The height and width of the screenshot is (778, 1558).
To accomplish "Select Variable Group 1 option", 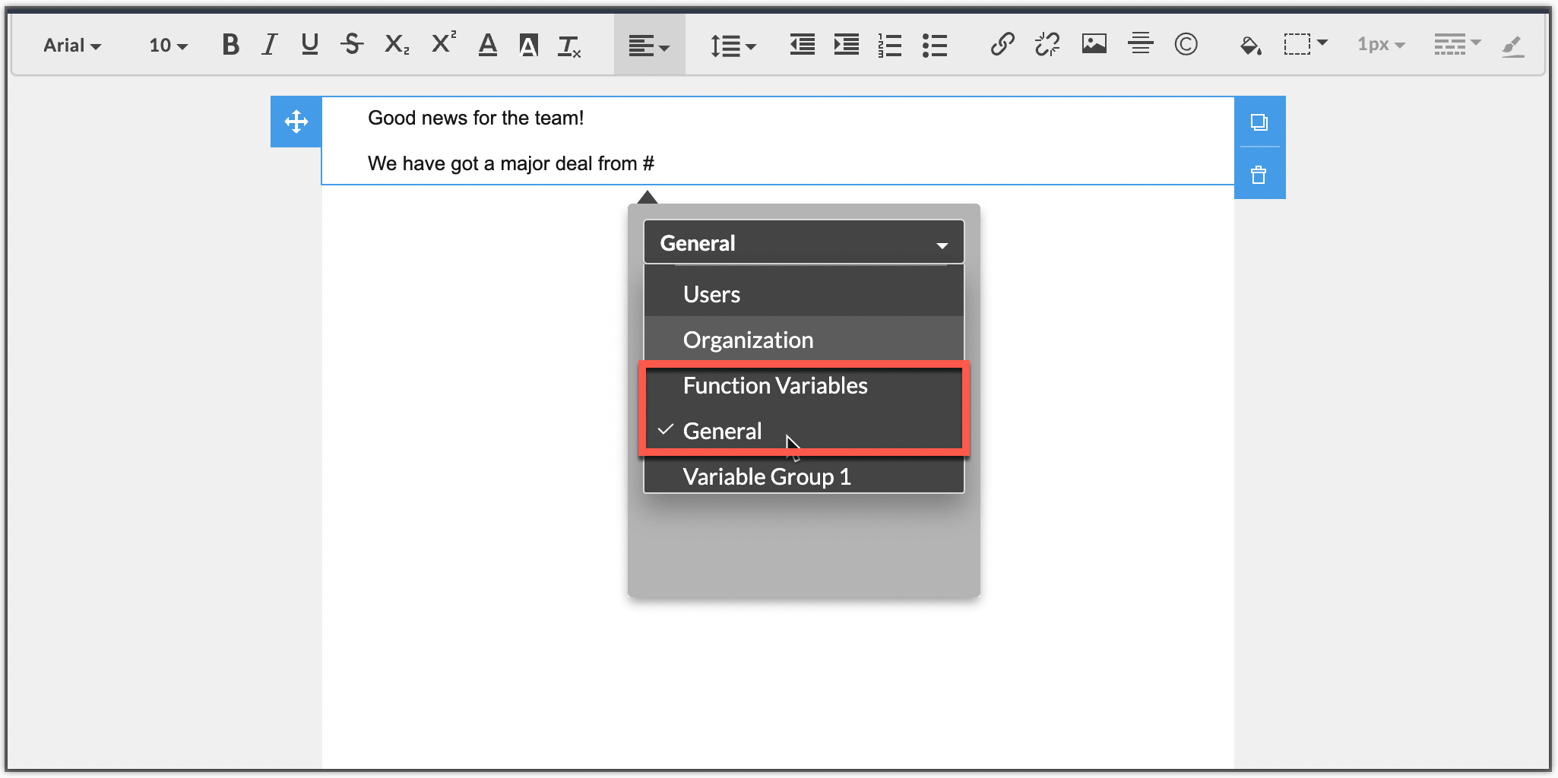I will (x=766, y=476).
